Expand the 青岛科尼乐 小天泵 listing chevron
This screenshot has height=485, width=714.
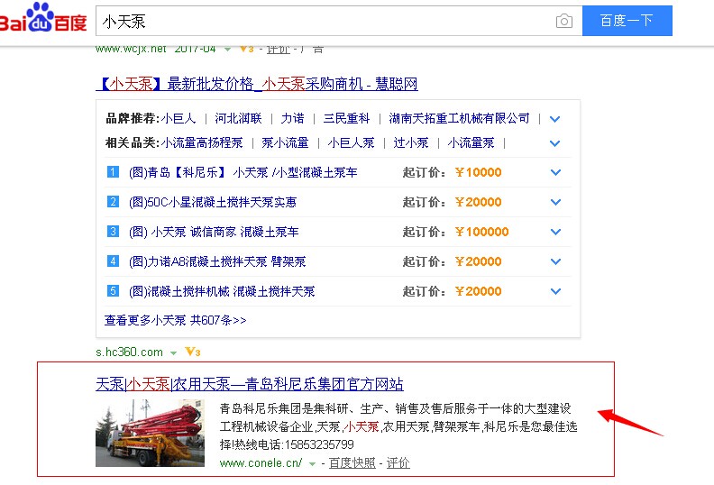coord(555,173)
